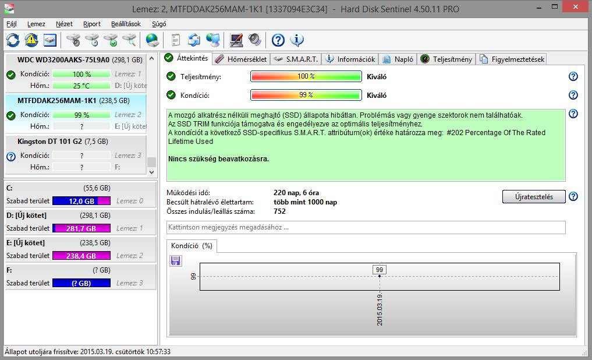Image resolution: width=592 pixels, height=360 pixels.
Task: Open the report document toolbar icon
Action: (x=176, y=40)
